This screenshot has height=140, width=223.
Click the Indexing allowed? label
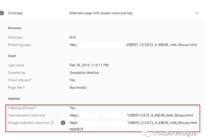tap(22, 108)
